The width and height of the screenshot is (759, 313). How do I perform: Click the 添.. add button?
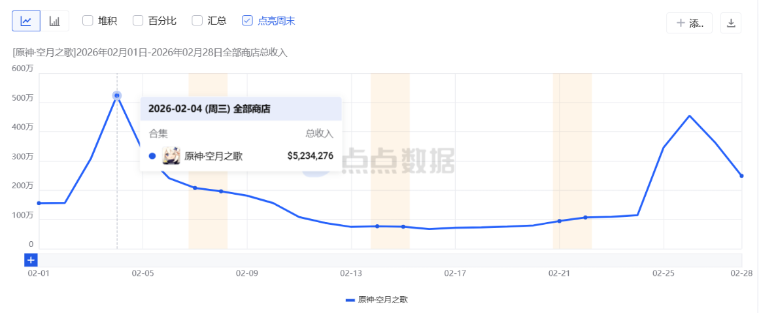pos(689,23)
